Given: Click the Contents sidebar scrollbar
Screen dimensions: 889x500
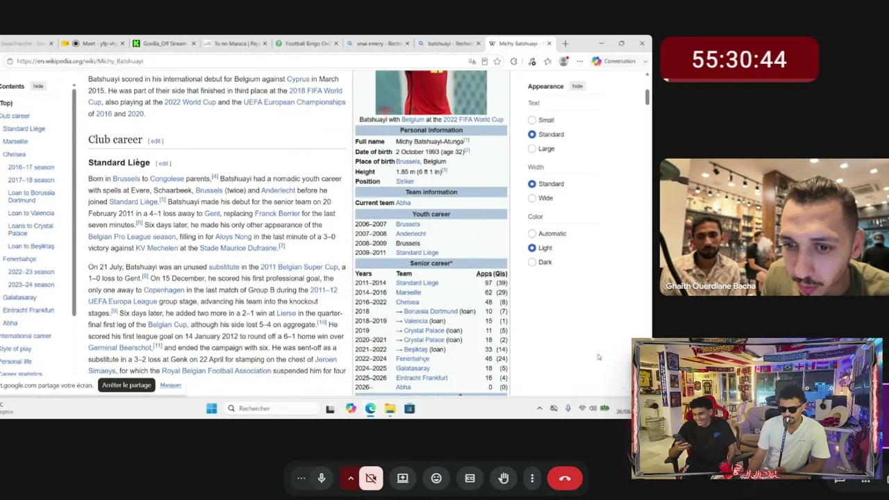Looking at the screenshot, I should pyautogui.click(x=74, y=201).
